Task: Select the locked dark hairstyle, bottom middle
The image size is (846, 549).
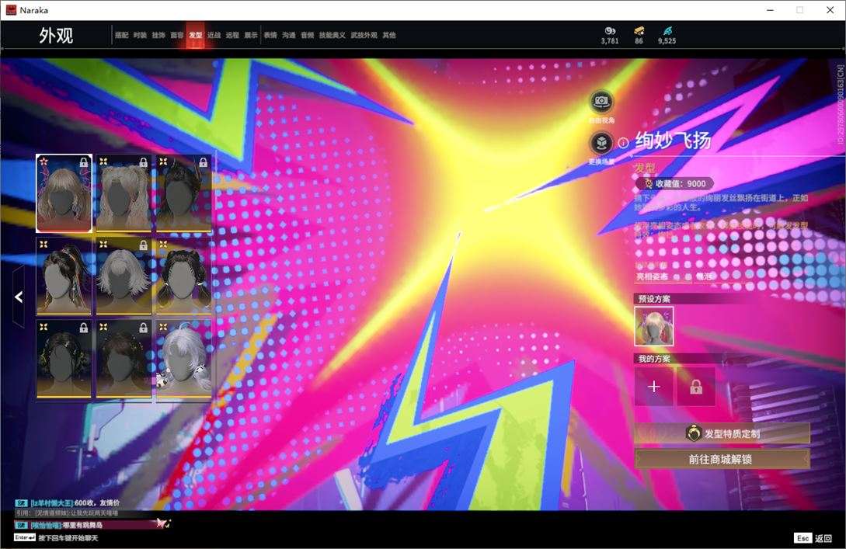Action: point(124,359)
